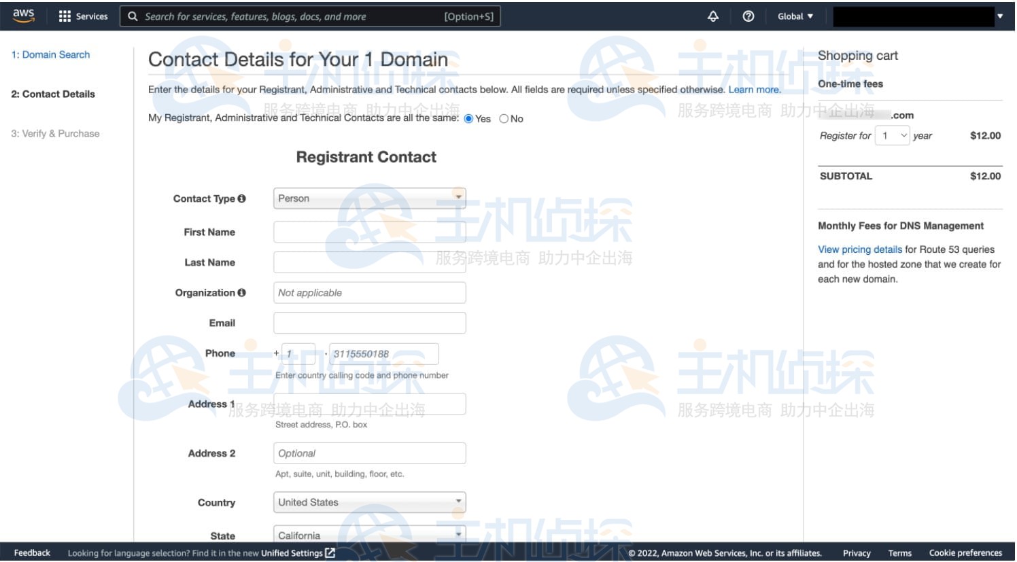Open the Country dropdown
The width and height of the screenshot is (1017, 562).
[369, 502]
